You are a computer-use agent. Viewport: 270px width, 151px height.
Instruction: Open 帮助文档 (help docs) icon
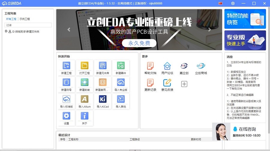pyautogui.click(x=150, y=66)
